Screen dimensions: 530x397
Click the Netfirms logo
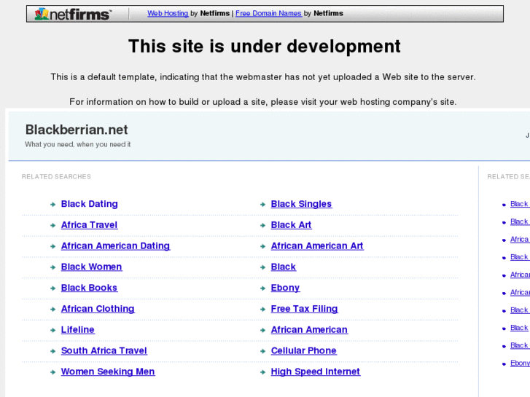(x=73, y=14)
